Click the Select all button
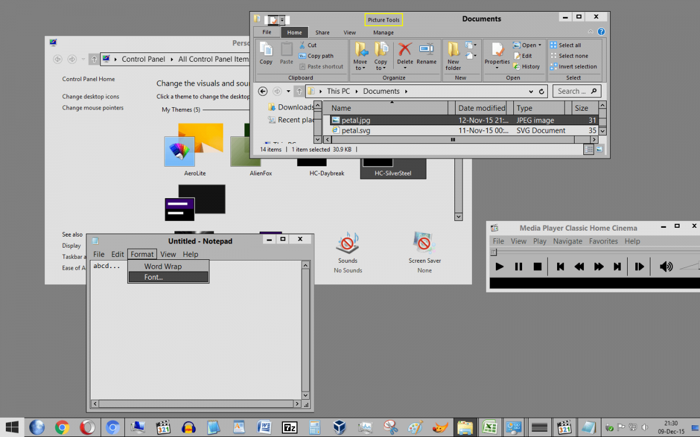The image size is (700, 437). 565,45
